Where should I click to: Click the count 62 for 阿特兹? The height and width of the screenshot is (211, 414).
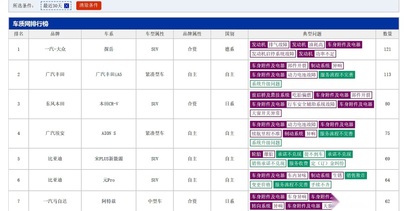point(387,201)
